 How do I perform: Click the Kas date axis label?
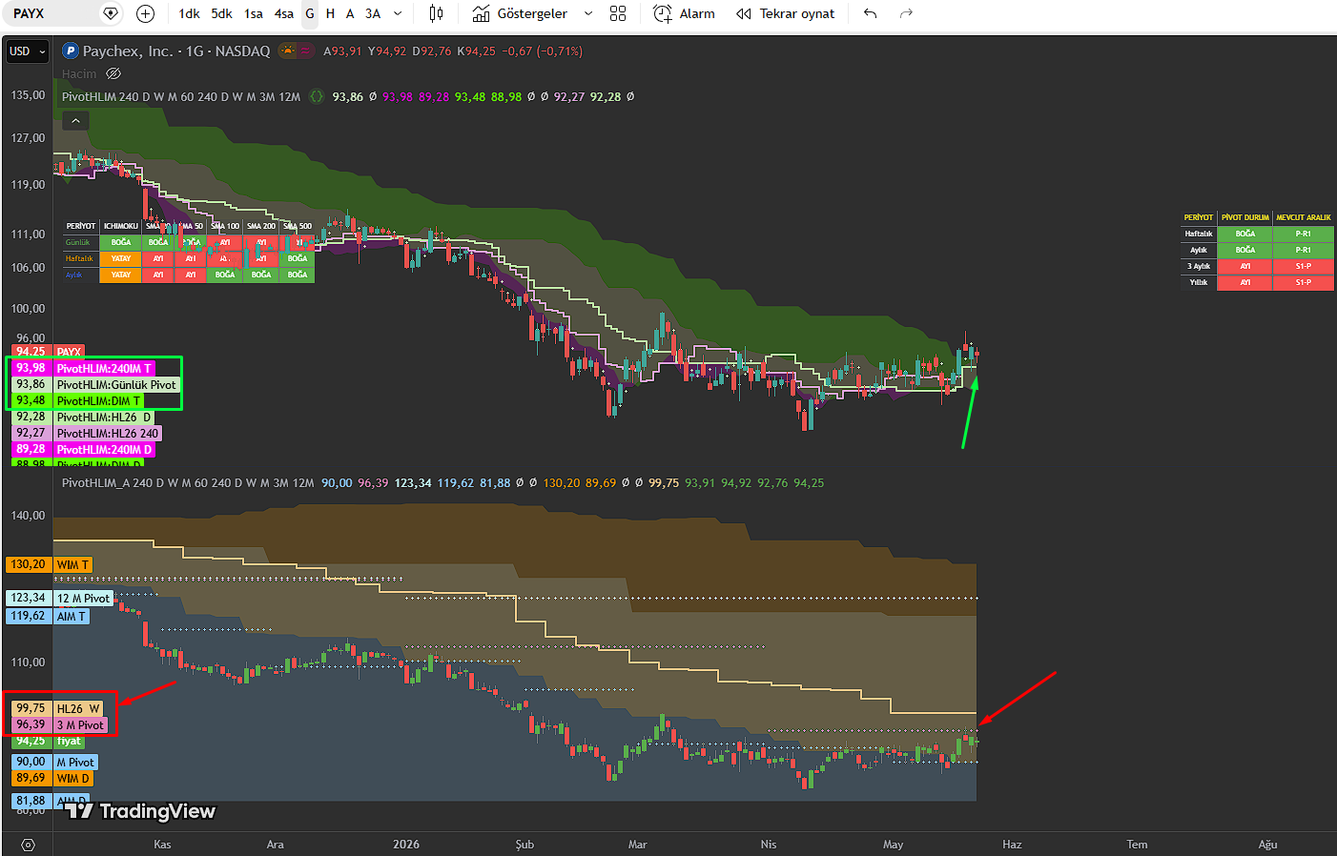(x=163, y=845)
